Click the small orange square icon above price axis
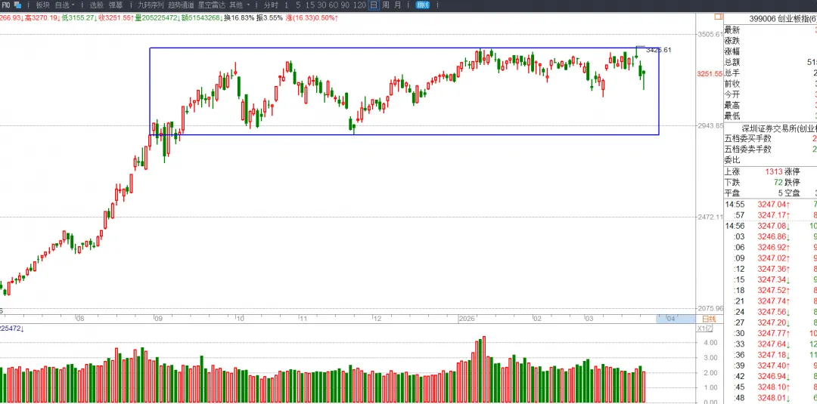 pyautogui.click(x=719, y=16)
